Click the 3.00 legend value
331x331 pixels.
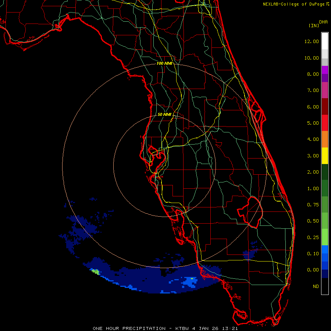pos(313,156)
